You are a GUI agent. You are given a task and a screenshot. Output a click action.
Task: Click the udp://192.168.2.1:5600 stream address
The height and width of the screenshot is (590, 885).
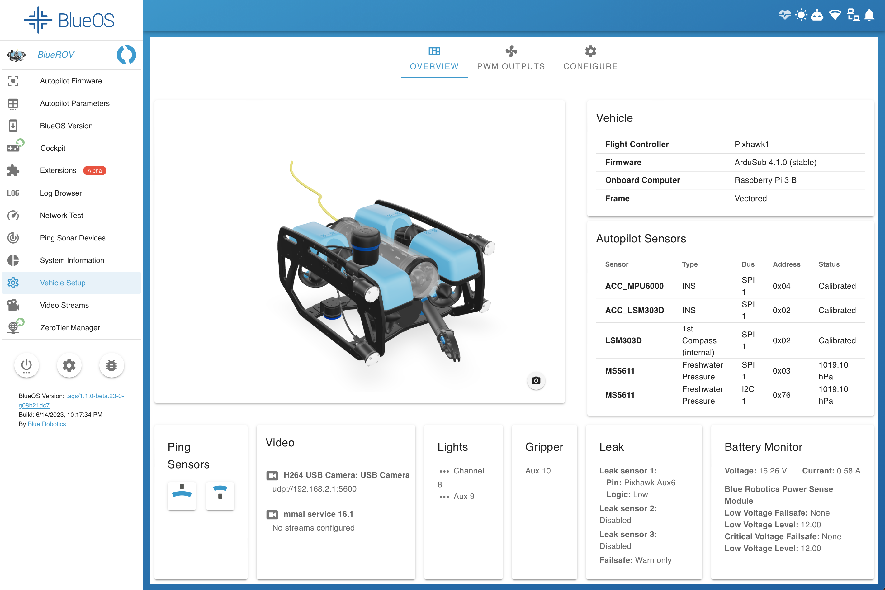point(314,489)
